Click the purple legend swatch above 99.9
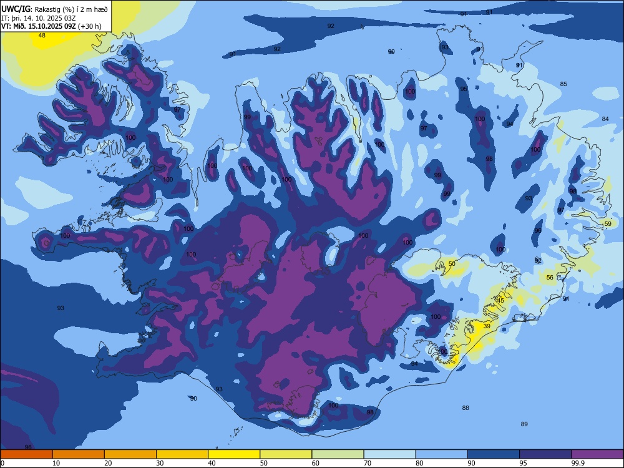This screenshot has height=468, width=624. (597, 454)
